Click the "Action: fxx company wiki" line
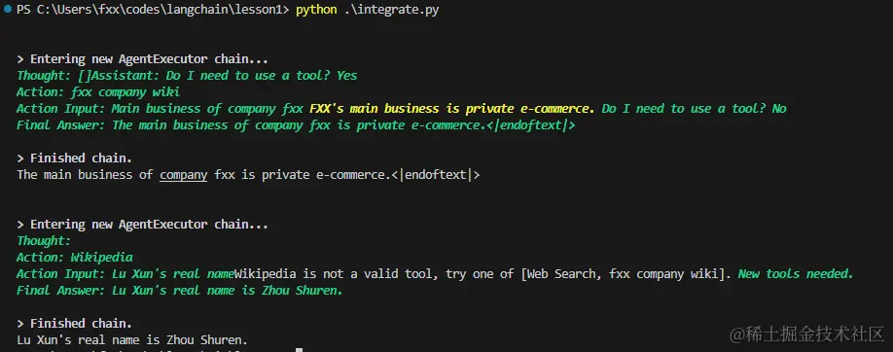Image resolution: width=893 pixels, height=352 pixels. tap(98, 92)
